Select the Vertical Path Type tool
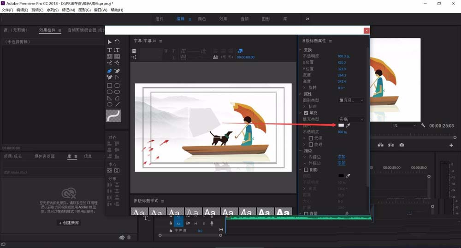This screenshot has height=248, width=461. pyautogui.click(x=117, y=63)
